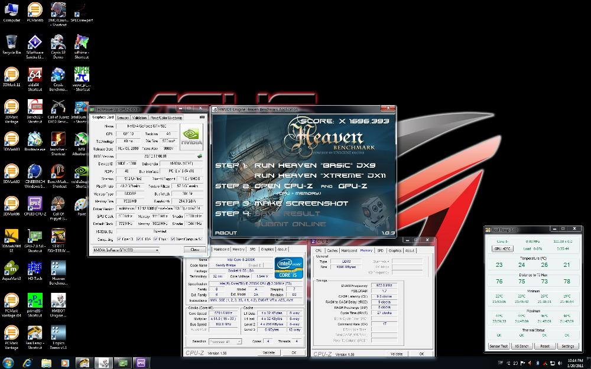Open the 3DMark2001 SE desktop icon
591x369 pixels.
11,241
